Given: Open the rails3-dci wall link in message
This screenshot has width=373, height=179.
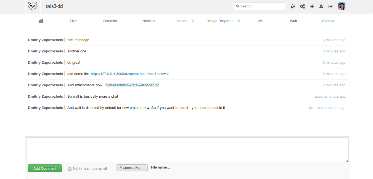Looking at the screenshot, I should point(130,74).
